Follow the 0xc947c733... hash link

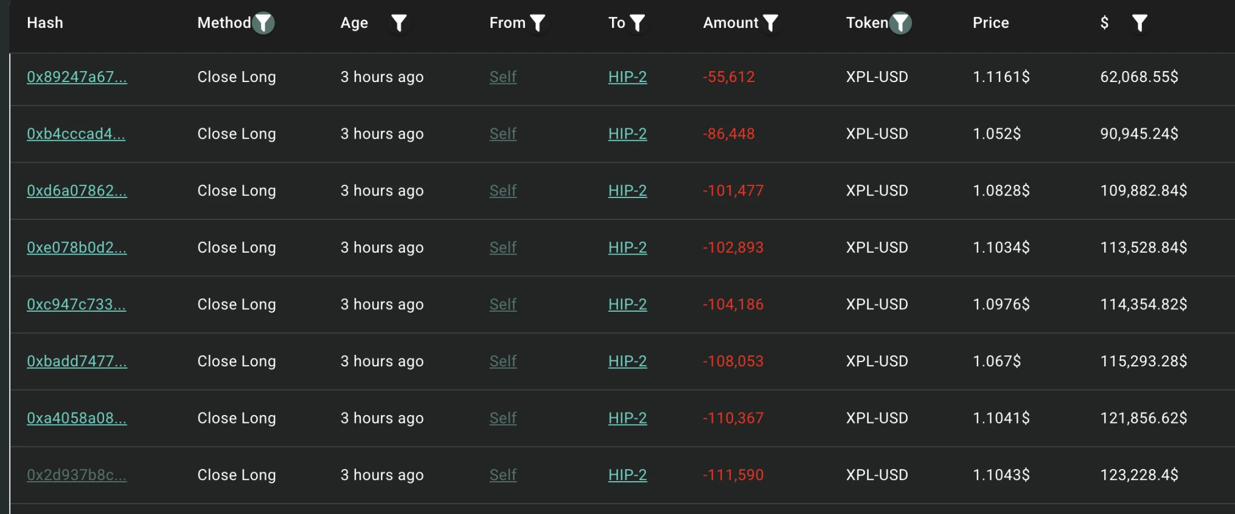76,304
